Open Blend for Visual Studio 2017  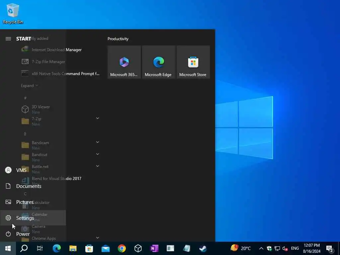[61, 180]
